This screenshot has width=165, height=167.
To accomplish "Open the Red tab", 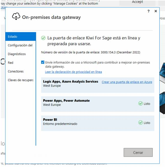I will pos(21,63).
